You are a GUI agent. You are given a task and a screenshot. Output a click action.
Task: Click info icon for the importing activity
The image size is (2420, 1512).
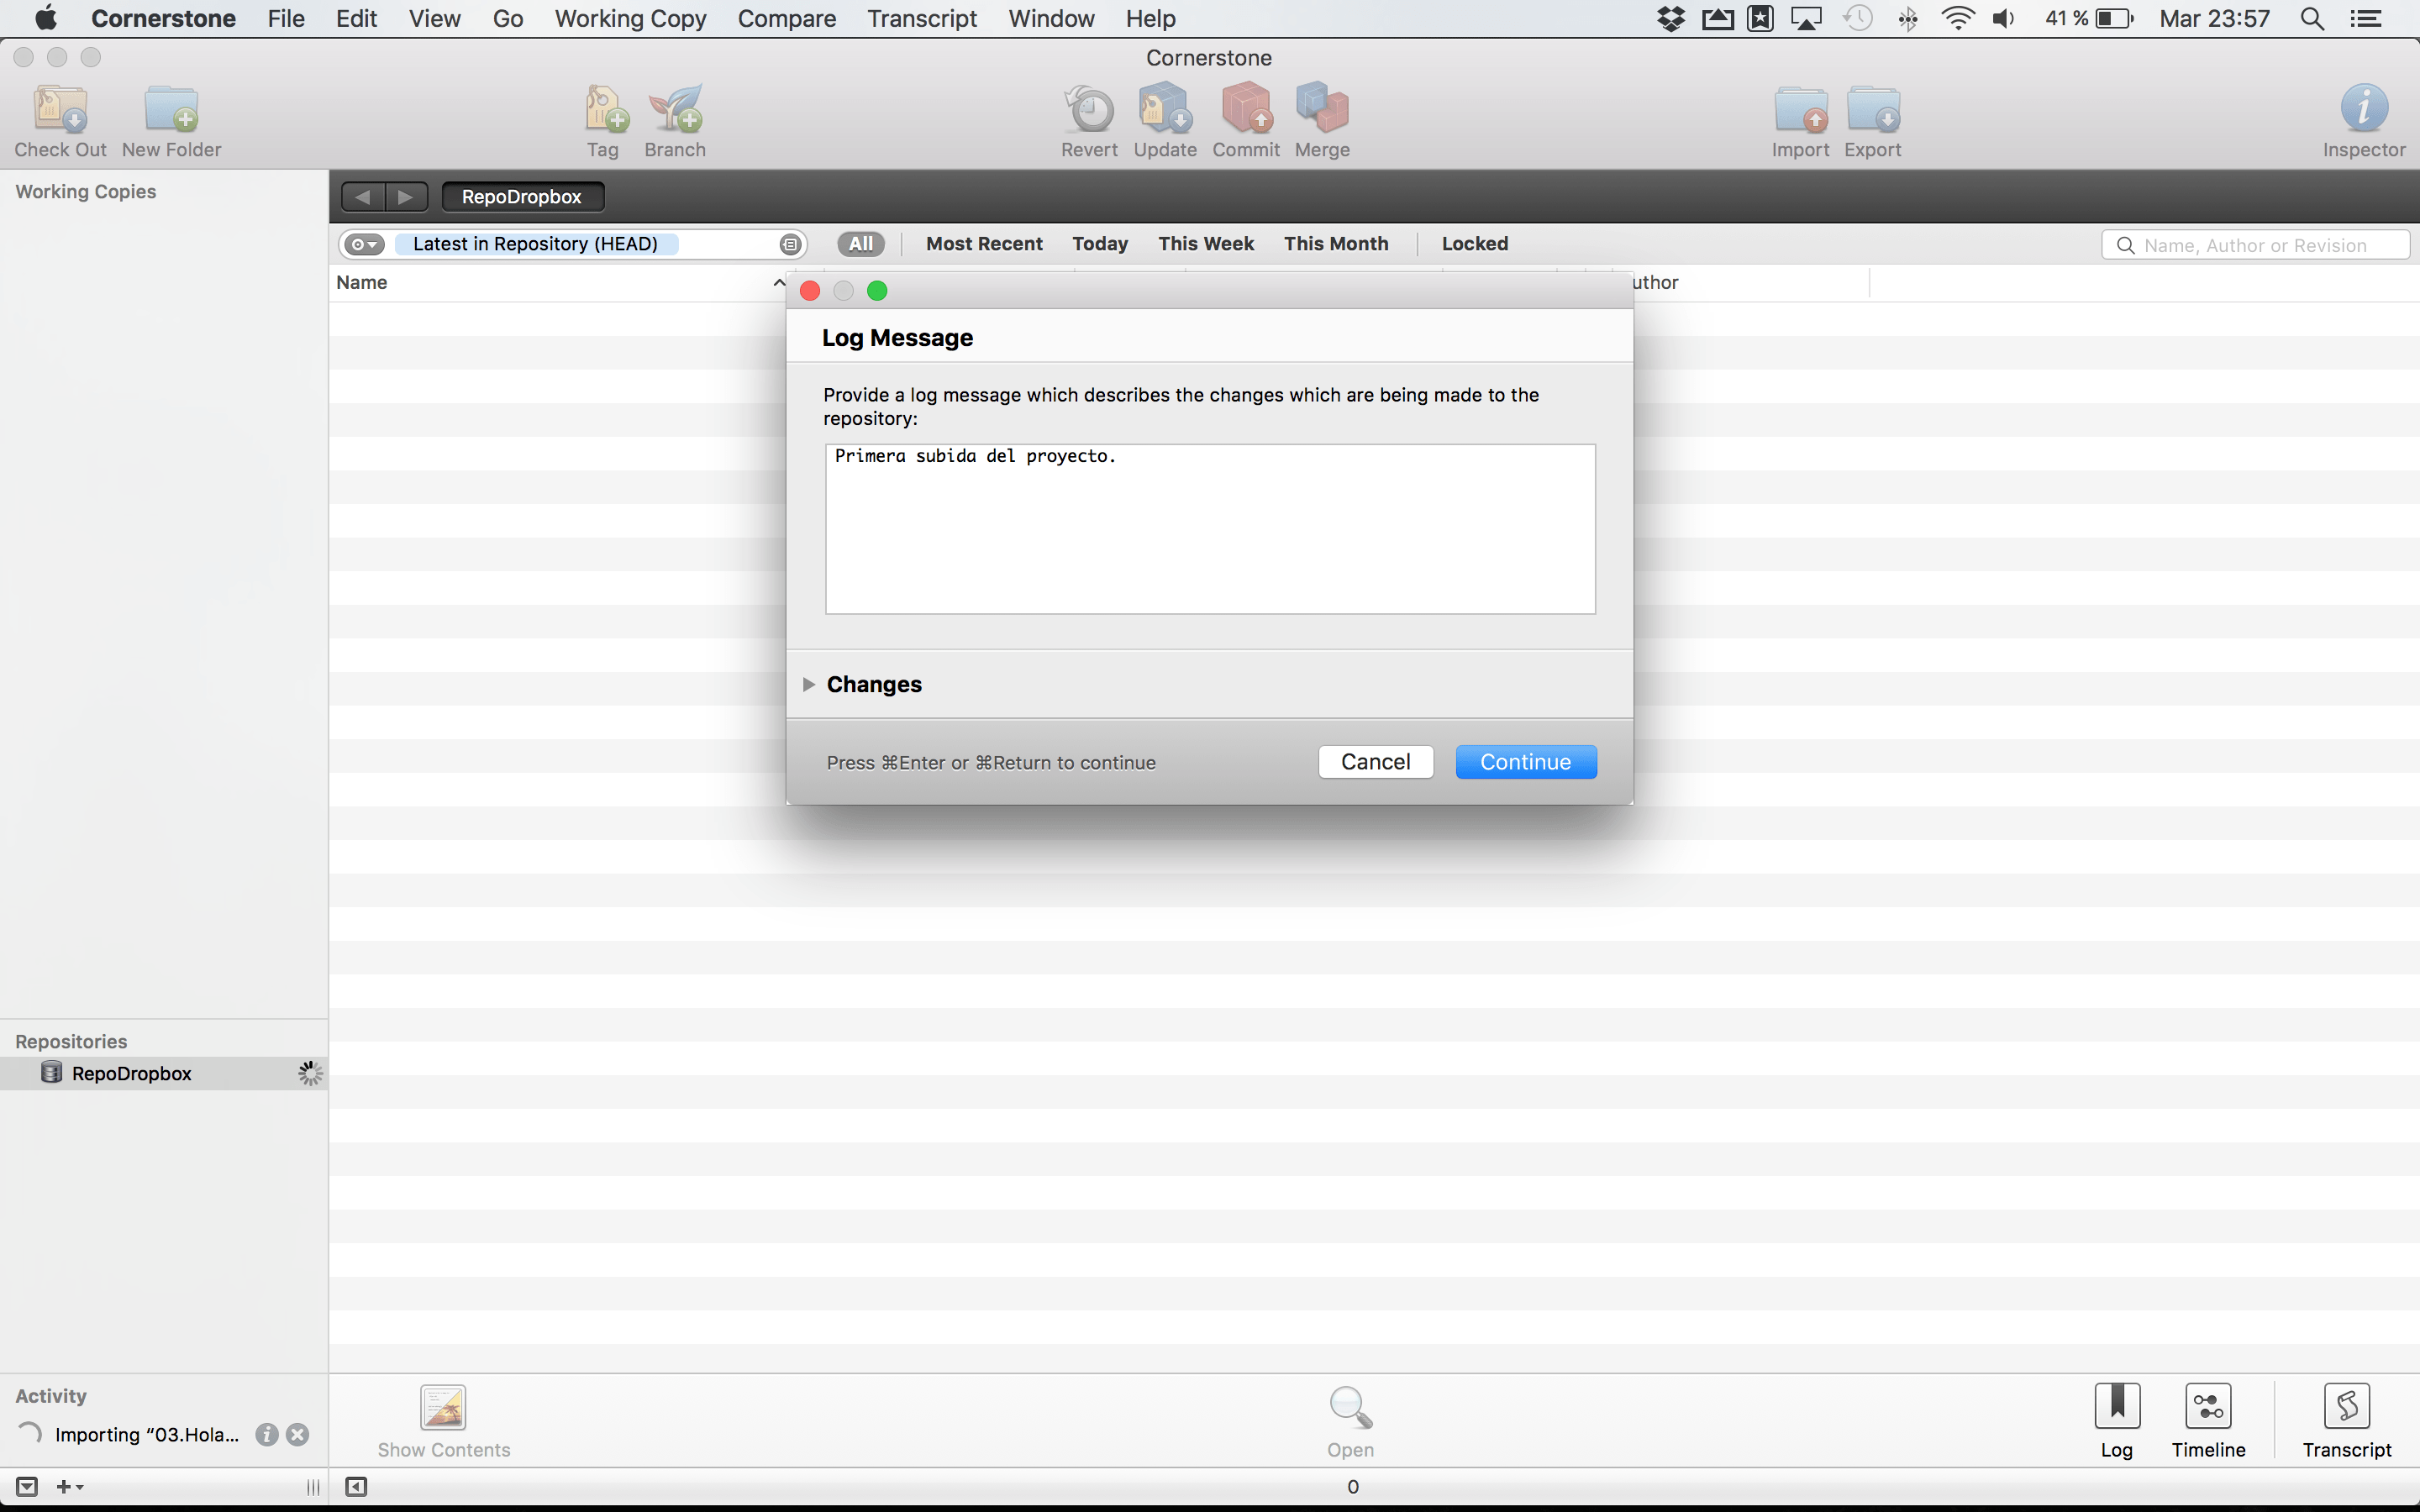(x=267, y=1434)
